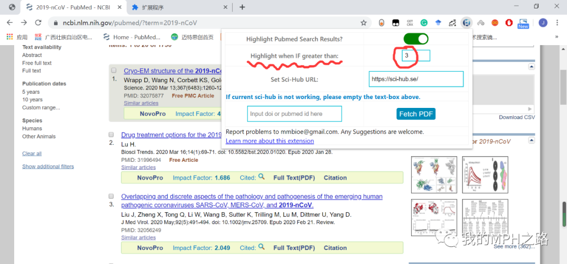Open Similar articles under PMID 31996494
Image resolution: width=567 pixels, height=264 pixels.
(x=139, y=167)
